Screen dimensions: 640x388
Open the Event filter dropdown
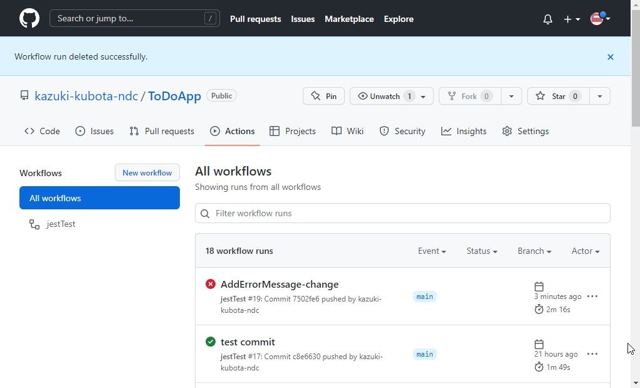pos(432,251)
